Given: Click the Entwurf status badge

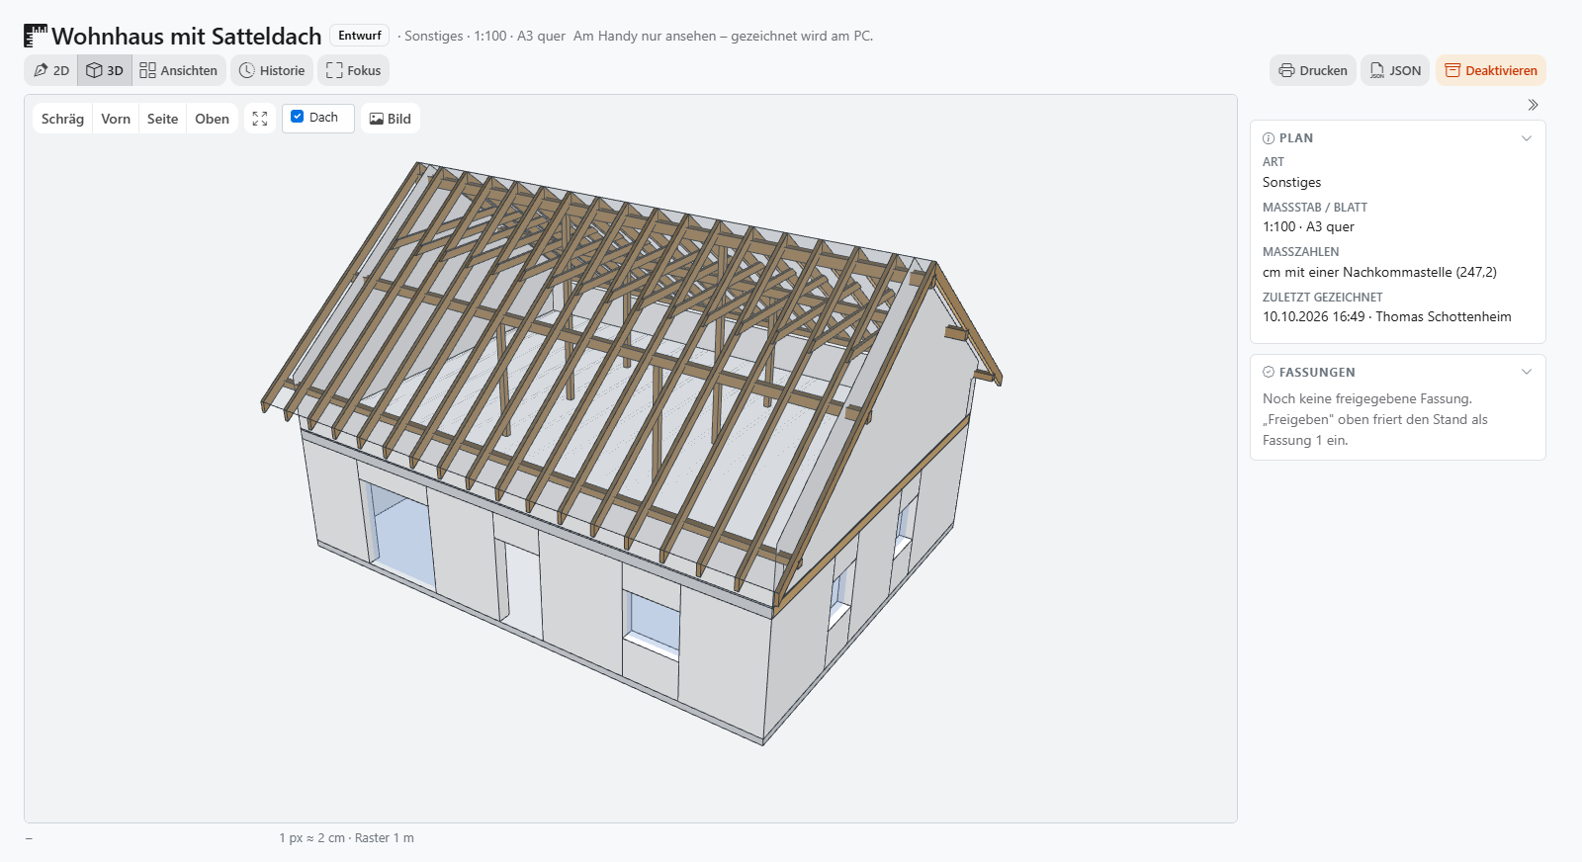Looking at the screenshot, I should [360, 36].
